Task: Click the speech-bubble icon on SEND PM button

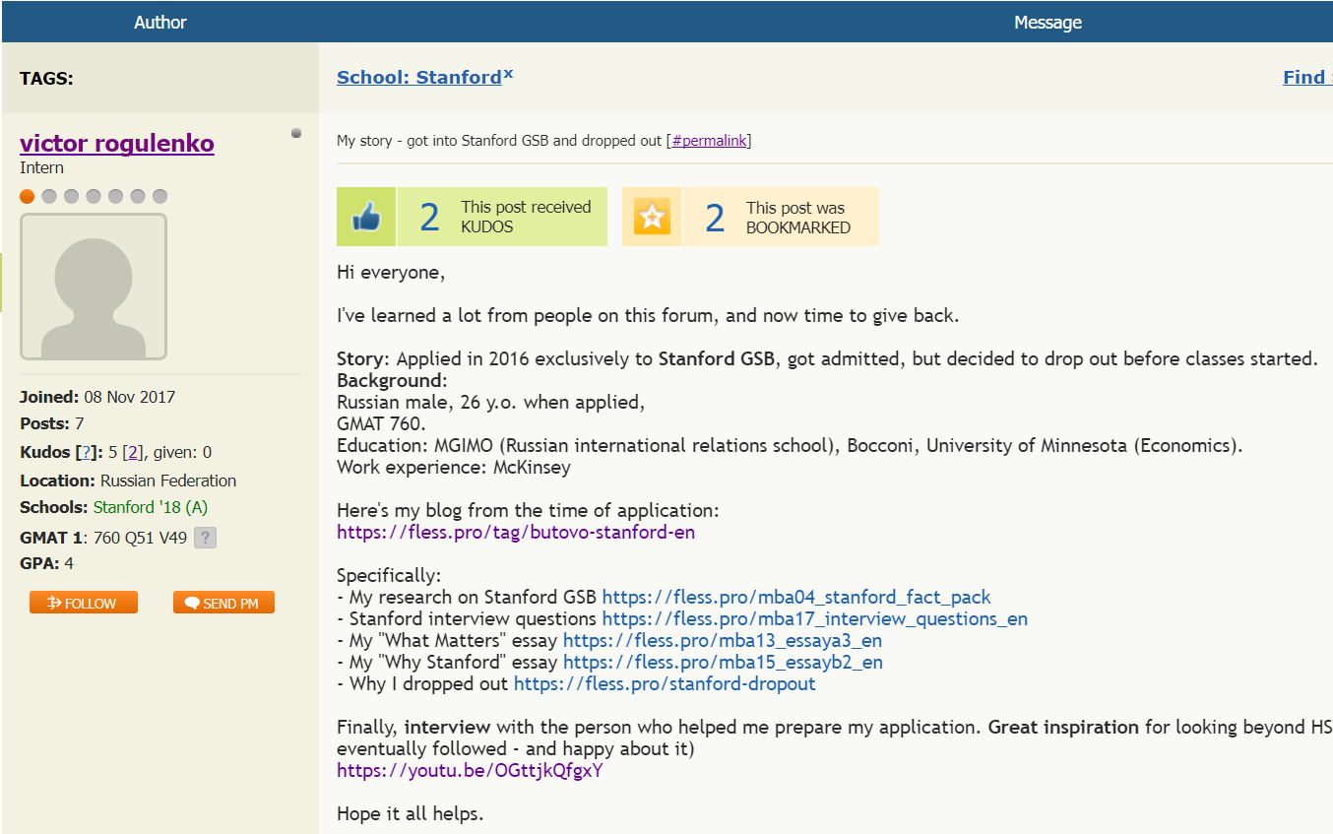Action: click(x=191, y=602)
